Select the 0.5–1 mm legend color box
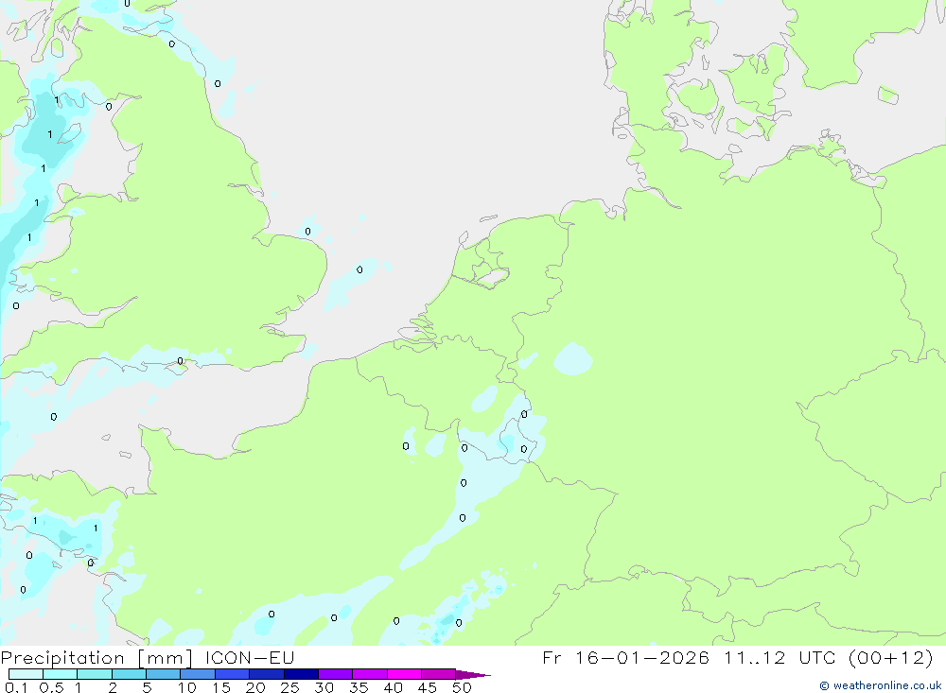Screen dimensions: 946x693 (61, 674)
